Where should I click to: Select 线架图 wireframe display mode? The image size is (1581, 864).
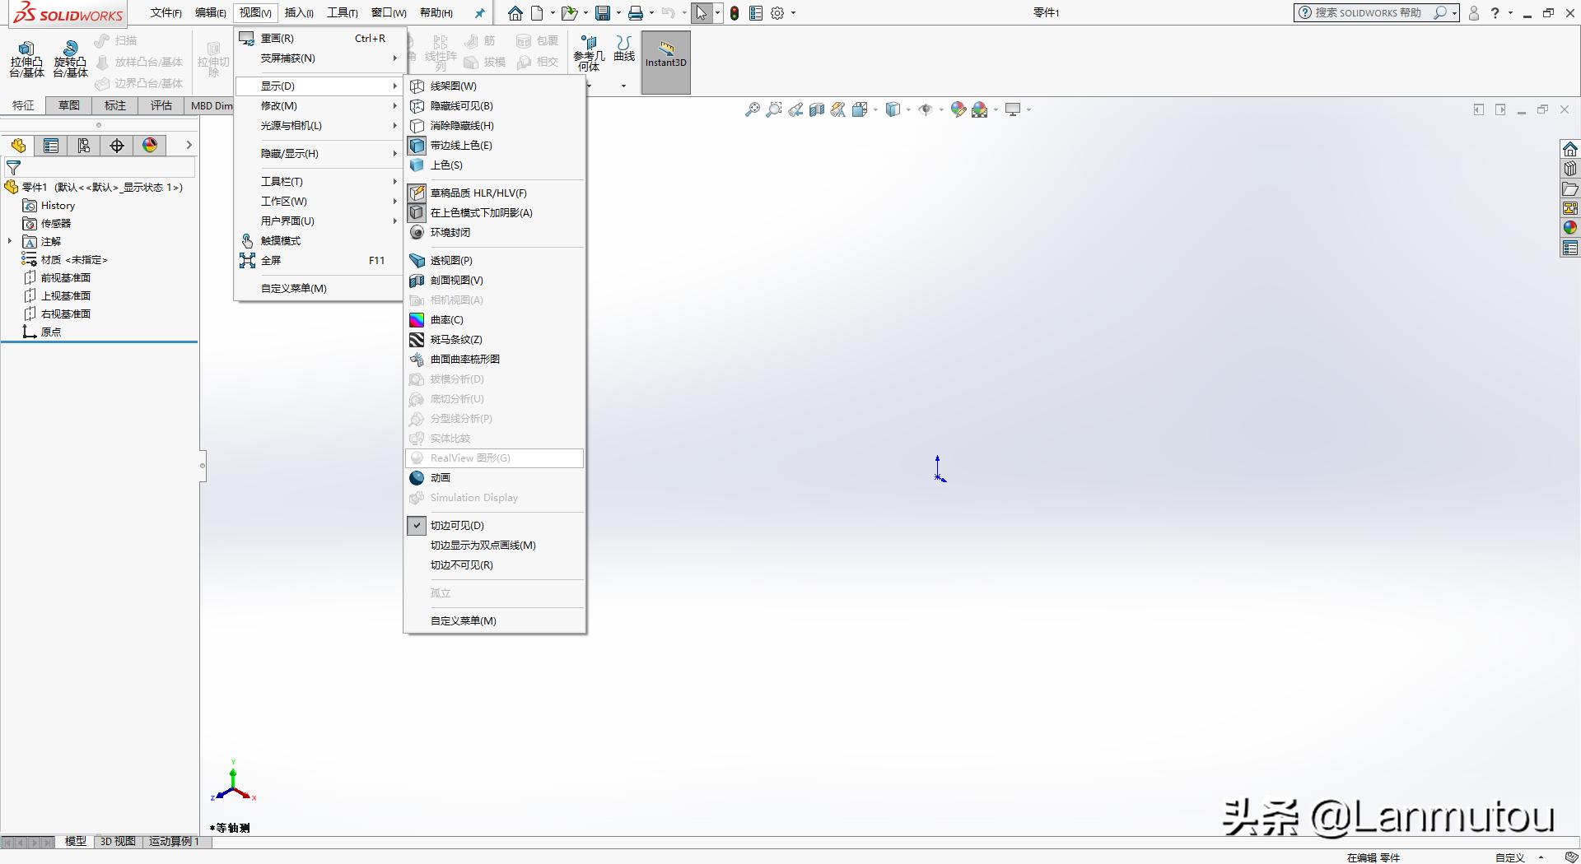click(x=453, y=86)
